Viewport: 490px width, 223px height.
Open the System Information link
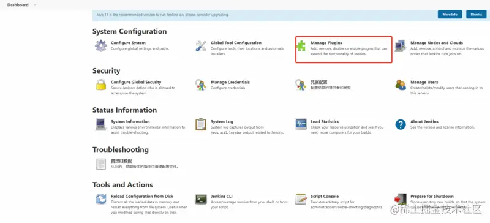(x=130, y=121)
